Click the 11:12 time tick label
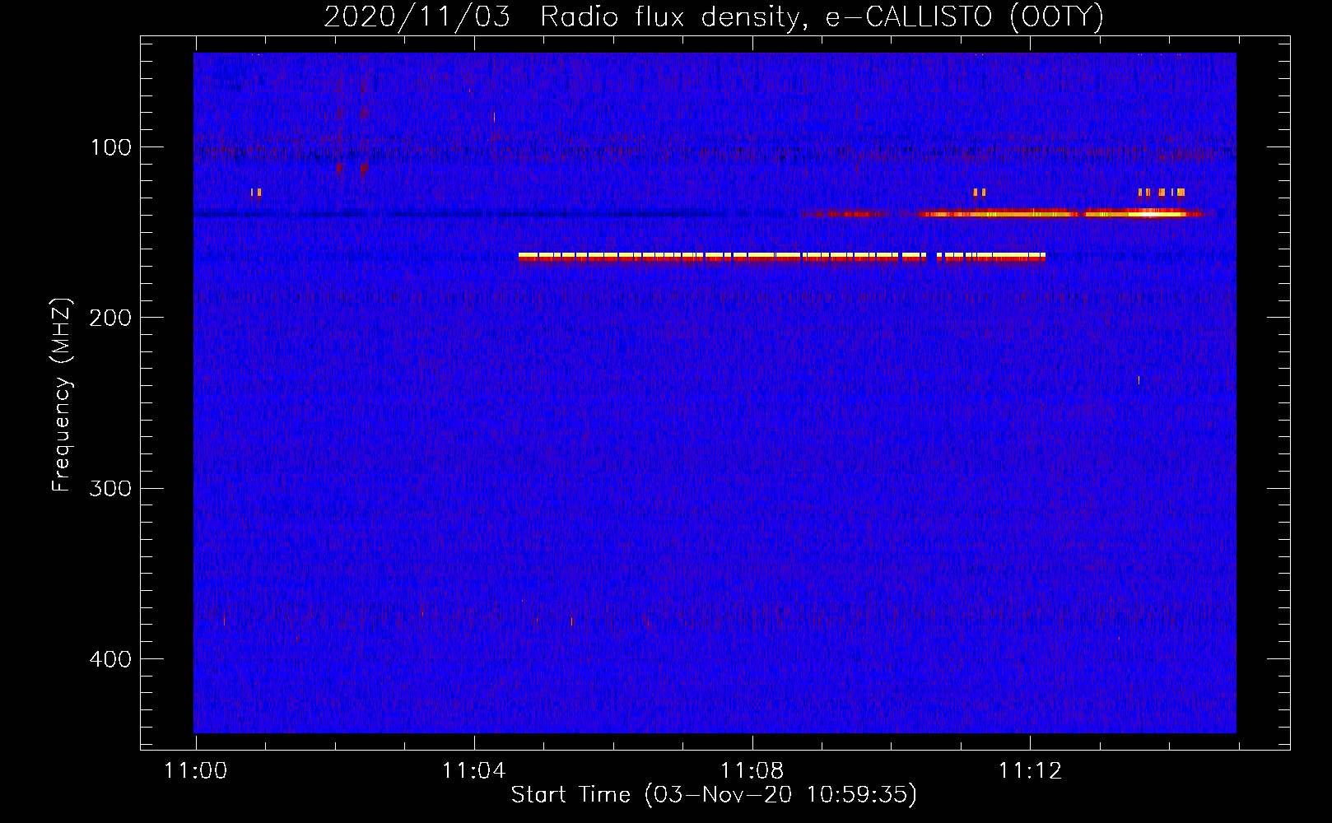 click(1030, 771)
